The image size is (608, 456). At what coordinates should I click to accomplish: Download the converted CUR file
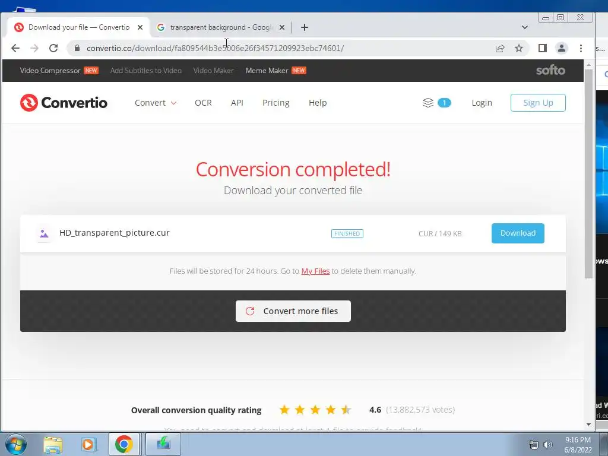pyautogui.click(x=518, y=233)
